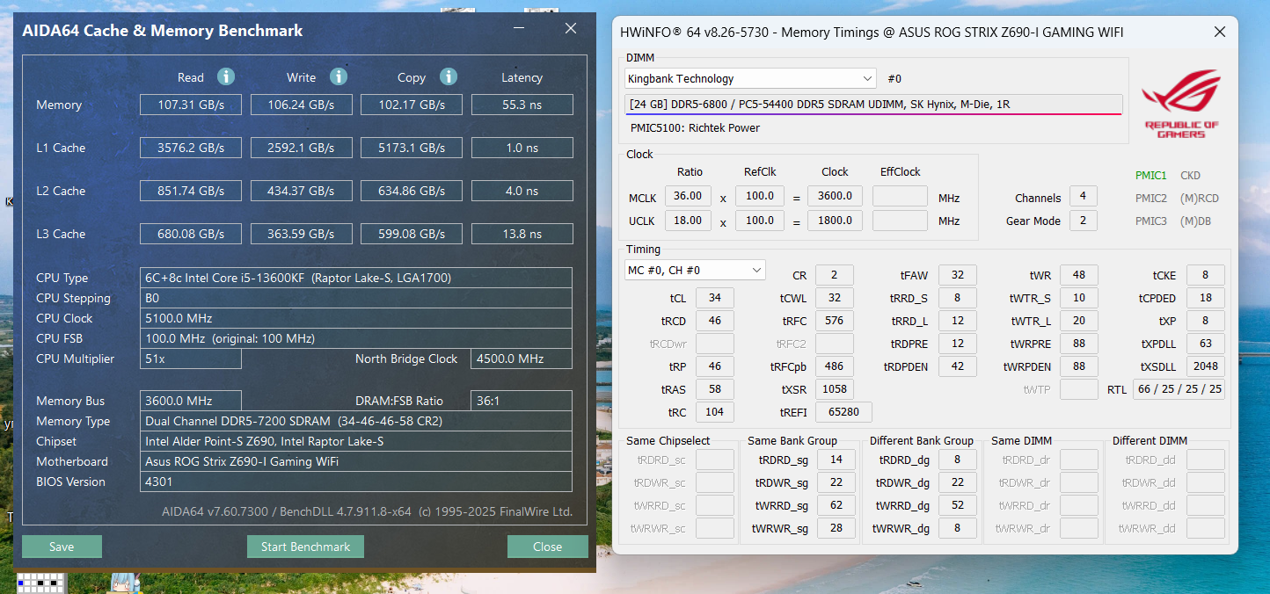The height and width of the screenshot is (594, 1270).
Task: Click the info icon next to Read
Action: coord(226,77)
